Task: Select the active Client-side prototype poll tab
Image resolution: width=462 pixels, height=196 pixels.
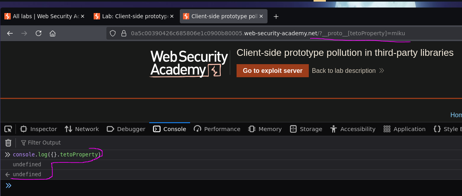Action: tap(223, 17)
